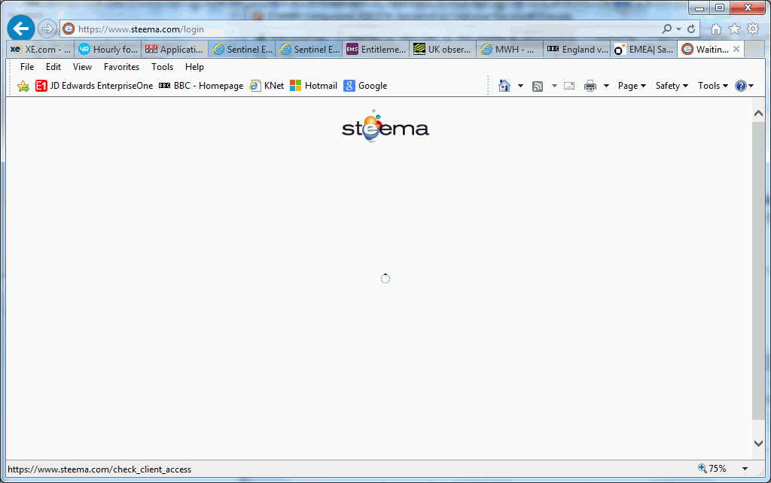Click the steema site icon in address bar
The height and width of the screenshot is (483, 771).
coord(69,29)
